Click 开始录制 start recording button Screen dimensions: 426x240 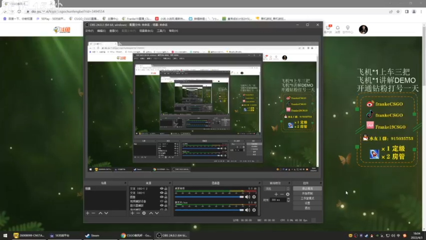pyautogui.click(x=307, y=194)
